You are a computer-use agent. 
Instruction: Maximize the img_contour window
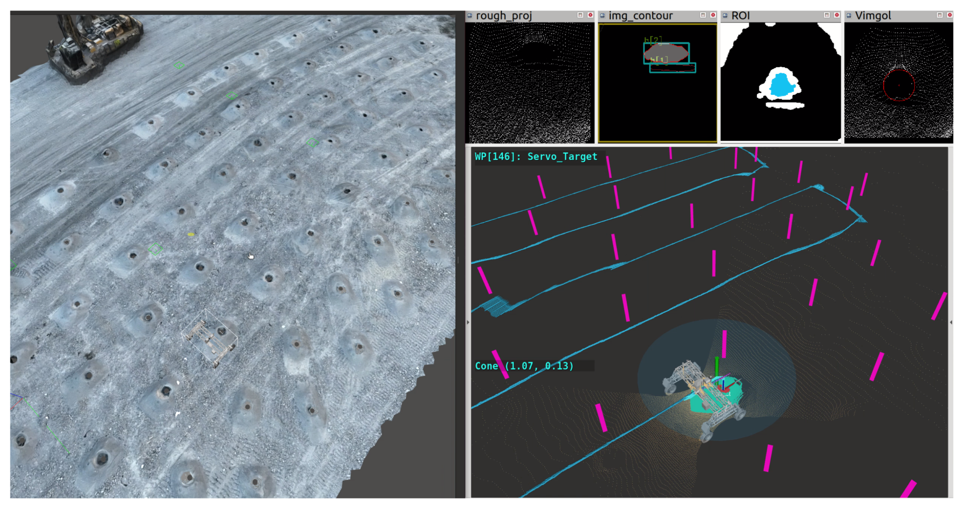click(x=703, y=15)
